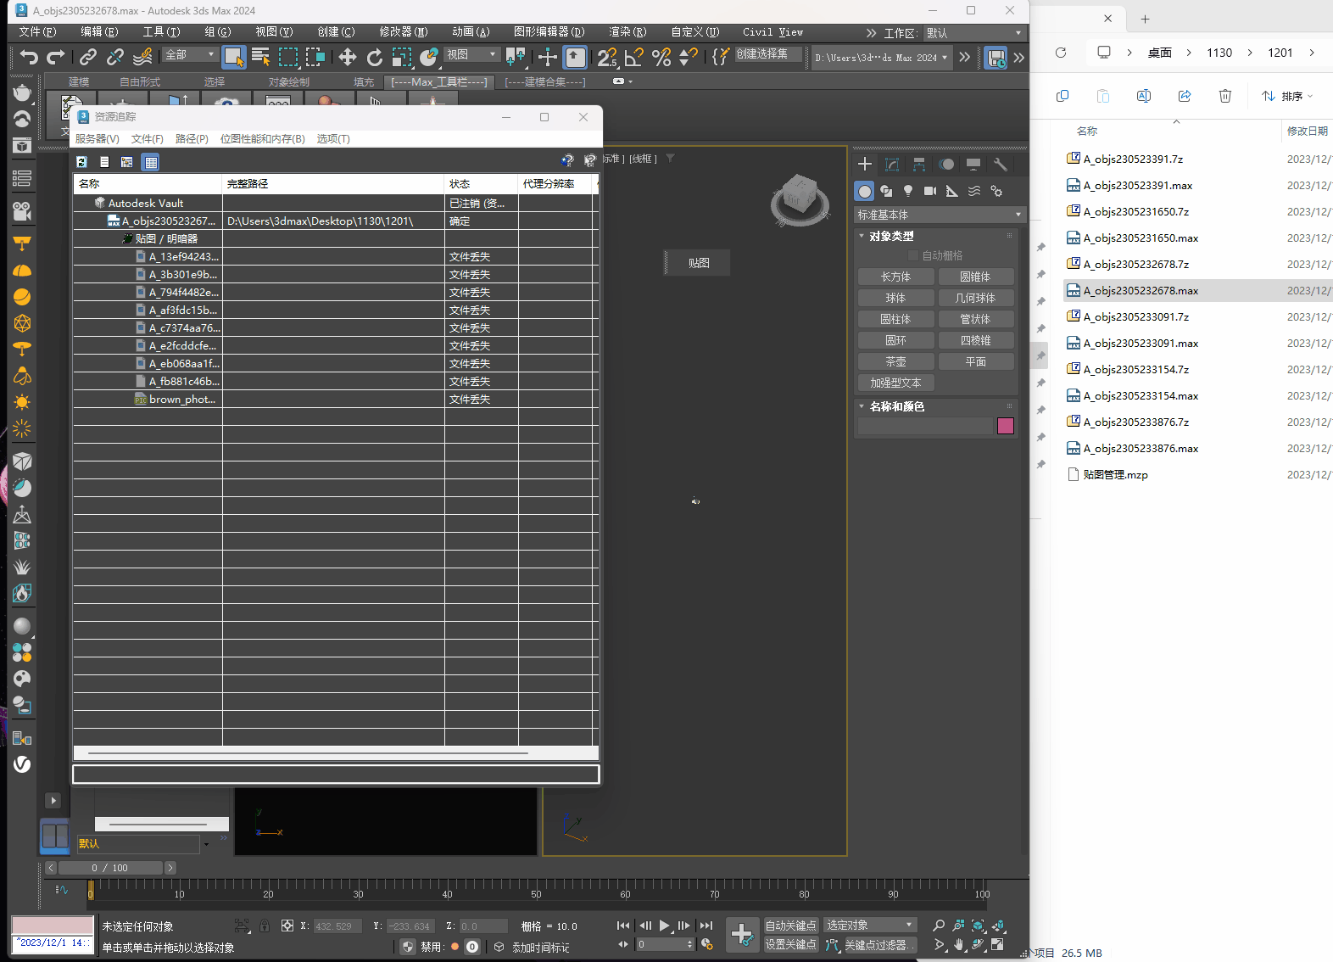
Task: Click the pink object color swatch
Action: pyautogui.click(x=1006, y=426)
